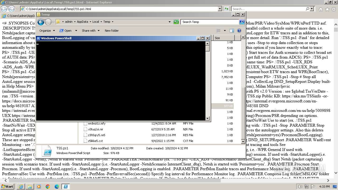
Task: Open Explorer address history dropdown
Action: [170, 22]
